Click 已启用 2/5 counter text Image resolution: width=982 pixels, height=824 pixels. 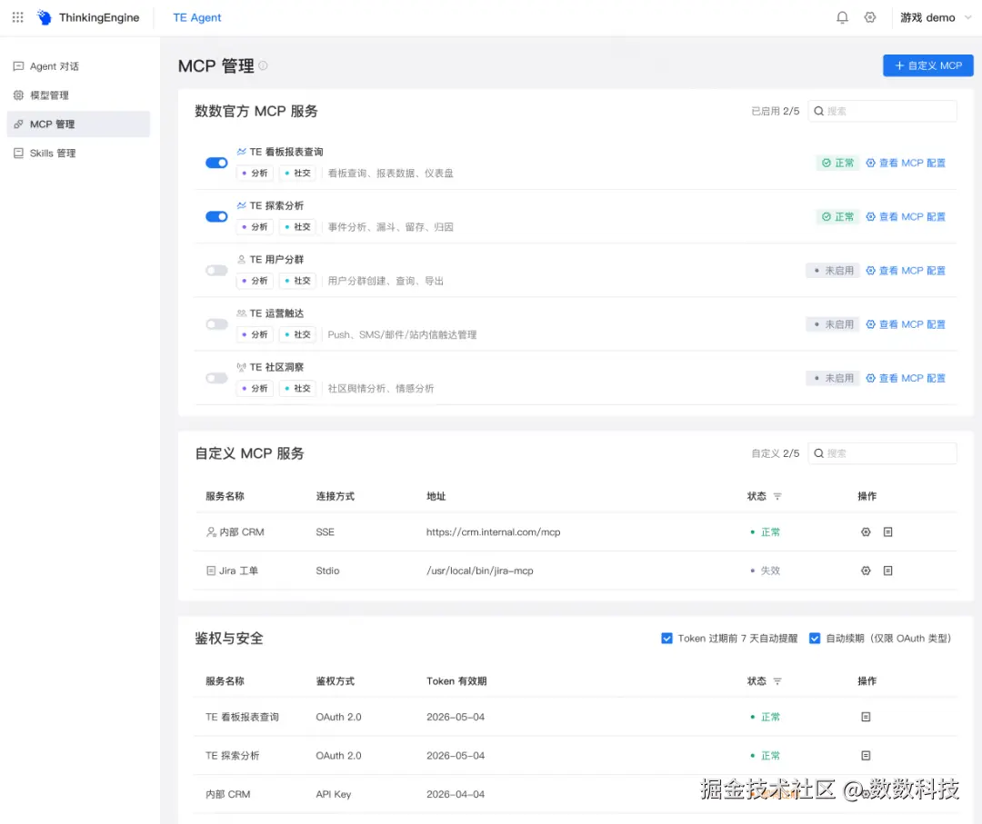(776, 111)
